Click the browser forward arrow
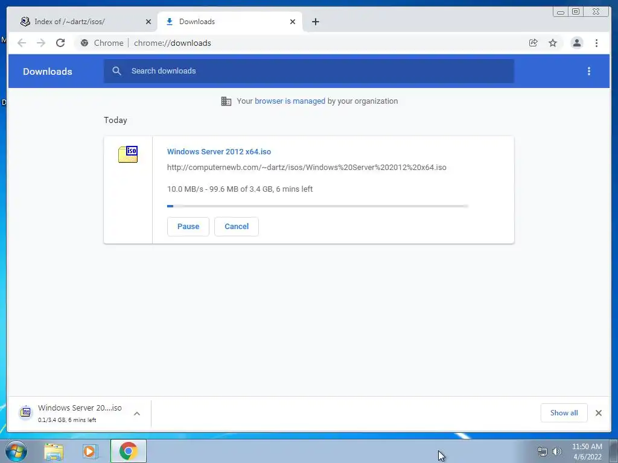Image resolution: width=618 pixels, height=463 pixels. [41, 43]
